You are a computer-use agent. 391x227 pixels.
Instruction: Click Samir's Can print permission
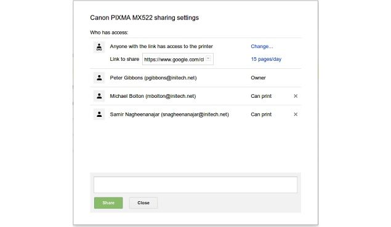tap(261, 114)
